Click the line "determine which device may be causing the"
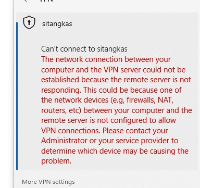This screenshot has width=200, height=188. [x=115, y=151]
